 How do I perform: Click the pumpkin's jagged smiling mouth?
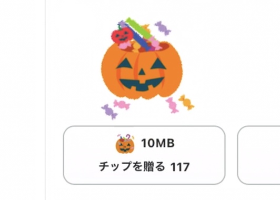point(142,84)
